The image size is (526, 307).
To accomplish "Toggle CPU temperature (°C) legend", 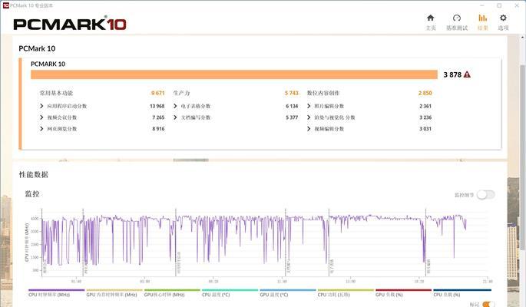I will (x=230, y=293).
